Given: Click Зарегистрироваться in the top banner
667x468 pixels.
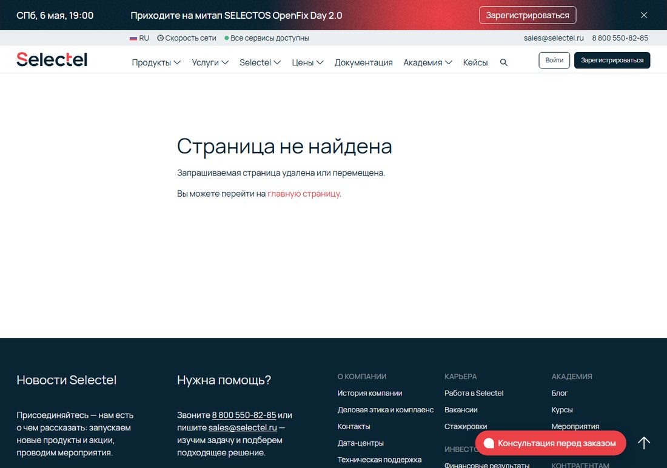Looking at the screenshot, I should click(x=528, y=15).
